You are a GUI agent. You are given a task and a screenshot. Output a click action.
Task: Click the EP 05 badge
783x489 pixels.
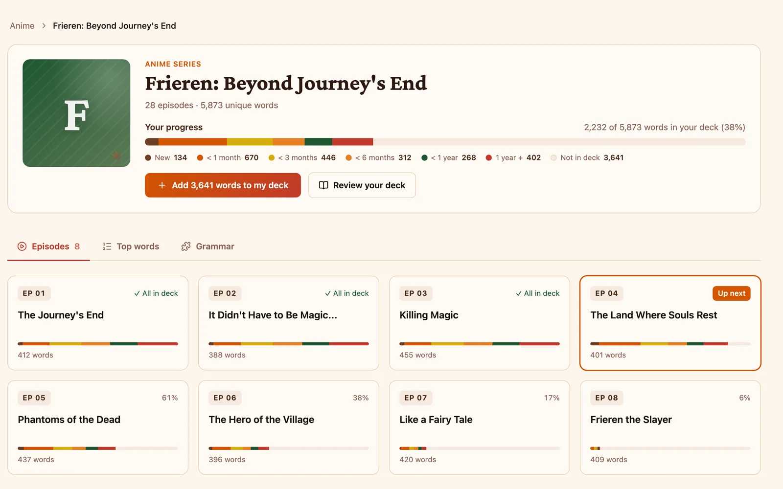(x=34, y=398)
